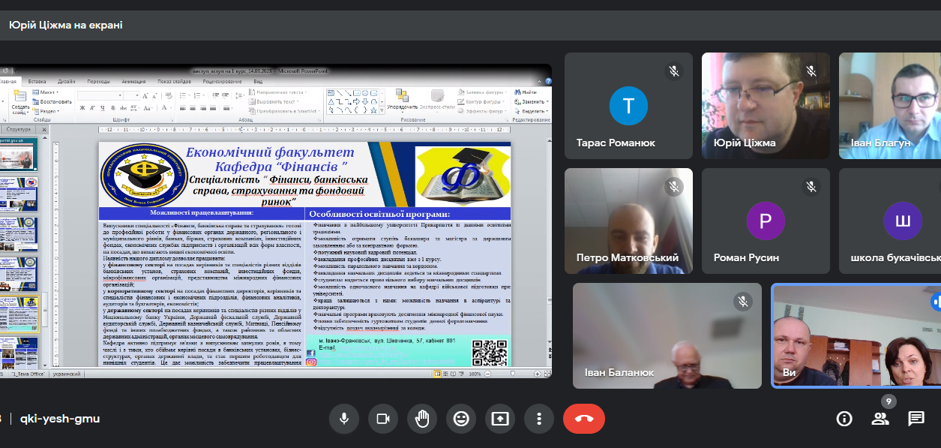Toggle the microphone on or off
941x448 pixels.
coord(343,419)
